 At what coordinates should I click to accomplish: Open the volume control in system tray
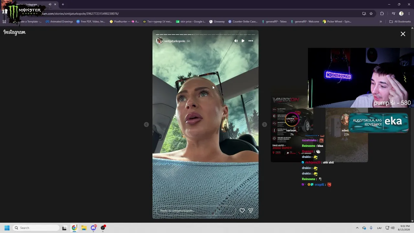(393, 228)
